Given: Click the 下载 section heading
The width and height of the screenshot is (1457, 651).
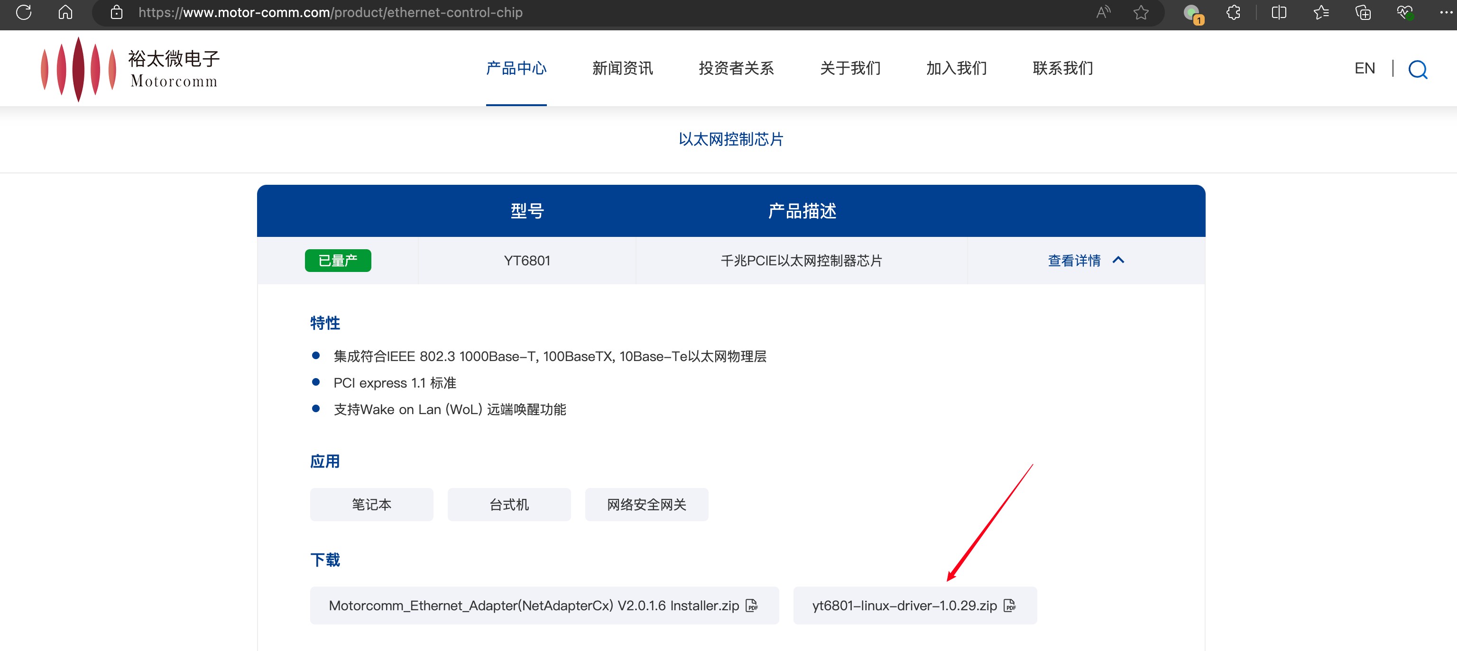Looking at the screenshot, I should [x=325, y=560].
